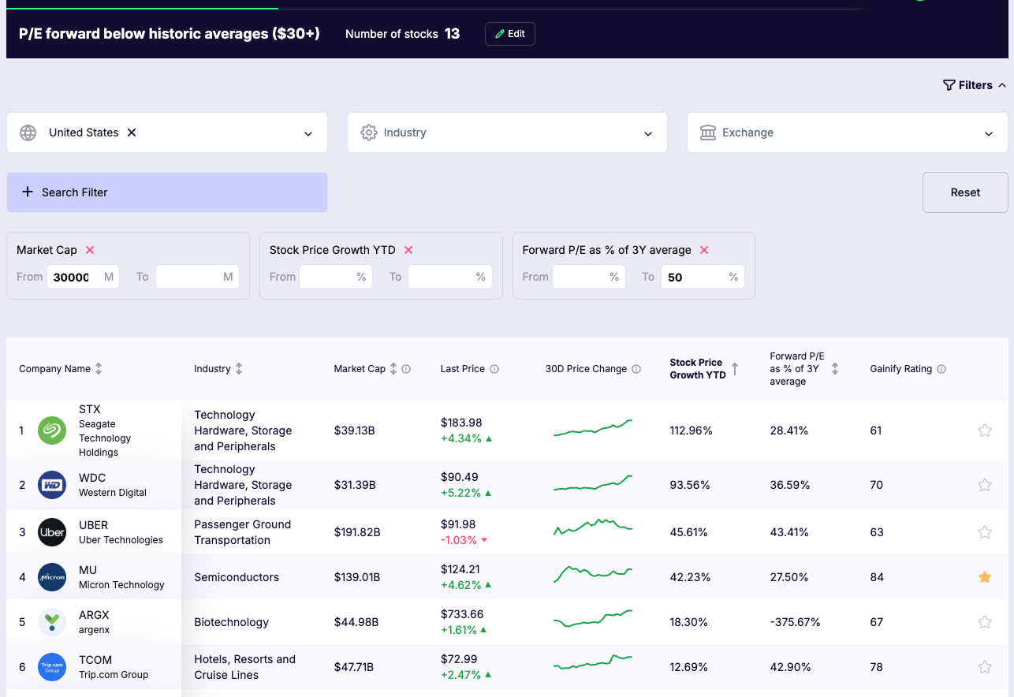This screenshot has width=1014, height=697.
Task: Edit the Market Cap To field
Action: pyautogui.click(x=197, y=277)
